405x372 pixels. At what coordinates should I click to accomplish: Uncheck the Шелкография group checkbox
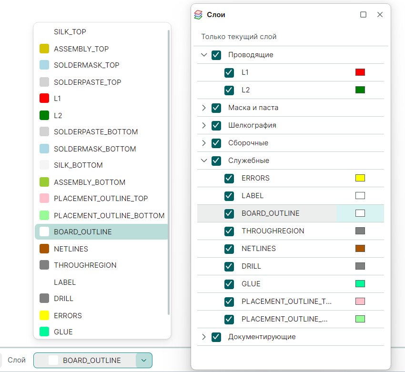216,125
